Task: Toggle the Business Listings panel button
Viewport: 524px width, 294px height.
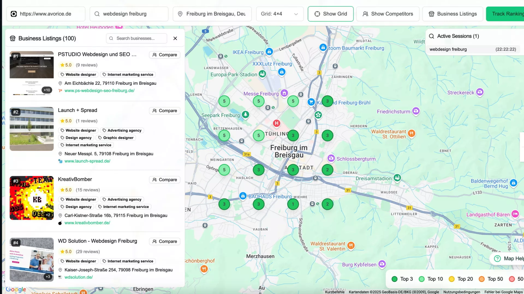Action: [452, 14]
